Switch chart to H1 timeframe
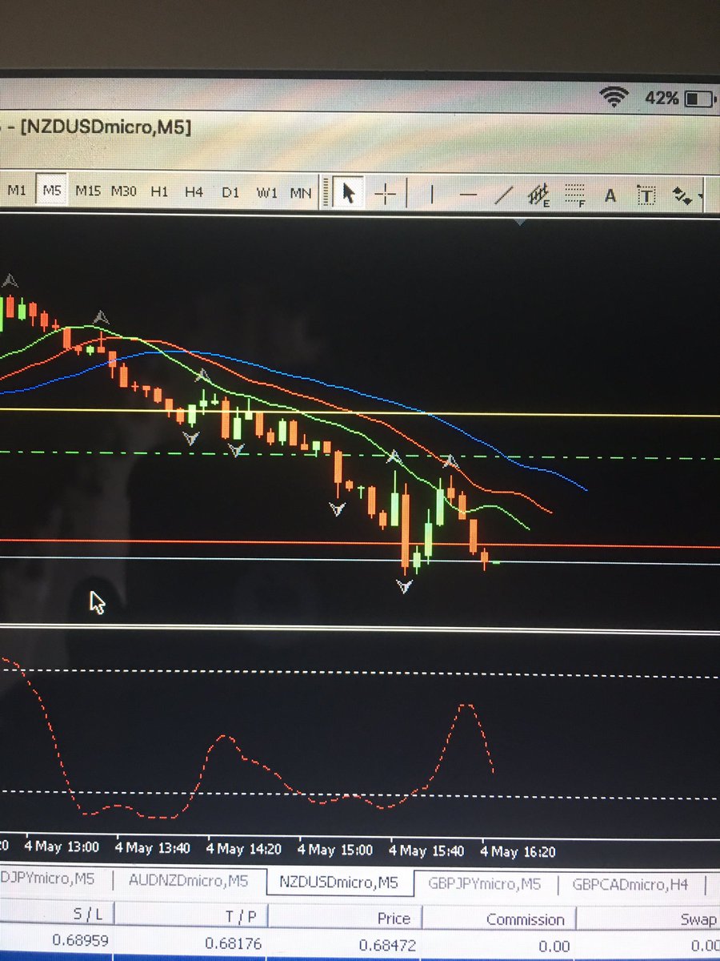This screenshot has width=720, height=961. pos(159,192)
